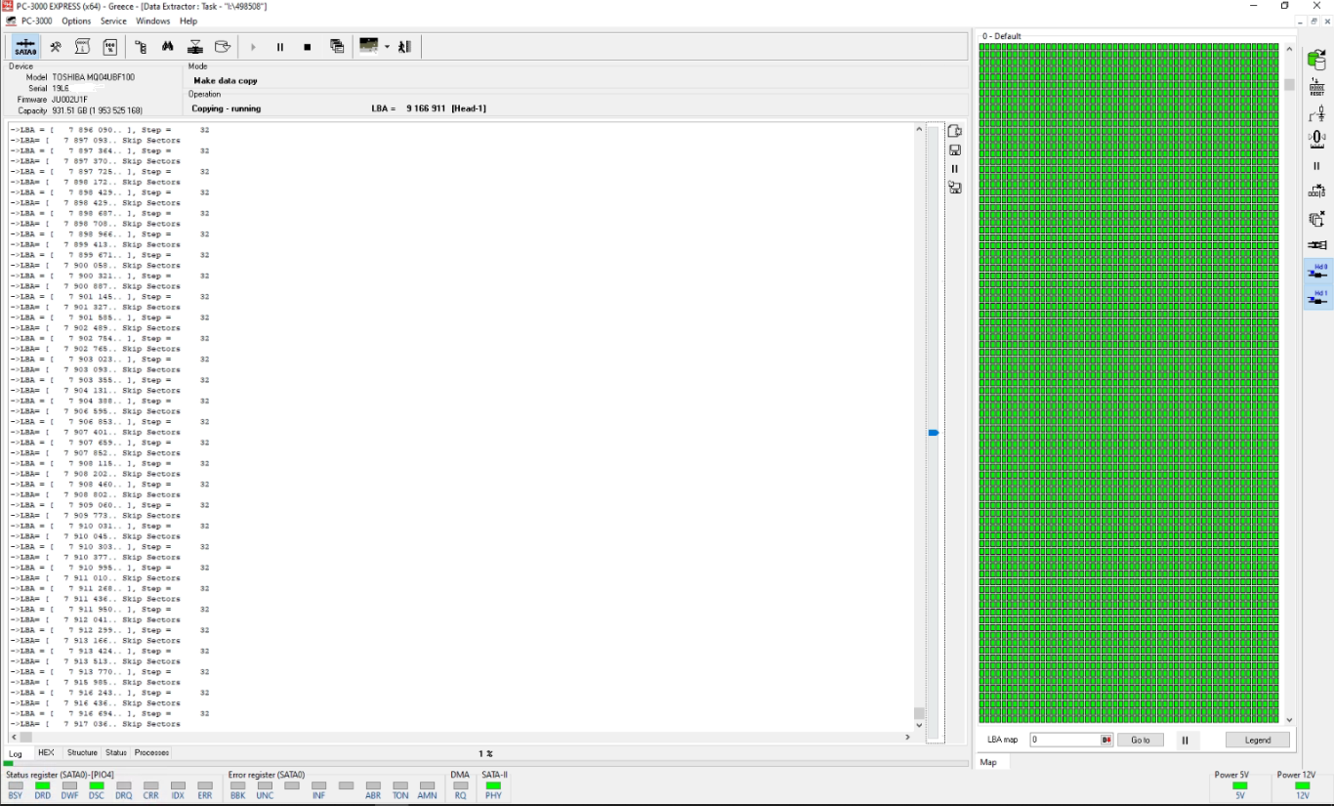
Task: Click the icon inside LBA map field
Action: [x=1106, y=741]
